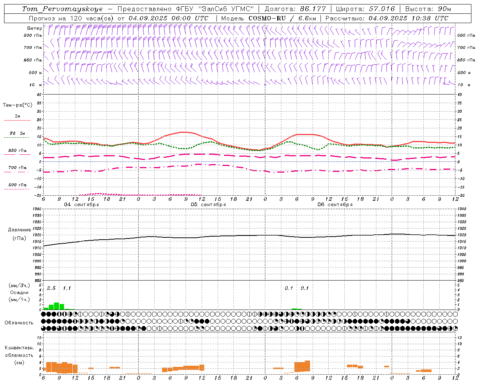The height and width of the screenshot is (381, 477).
Task: Click the Конвективн. label
Action: (19, 348)
